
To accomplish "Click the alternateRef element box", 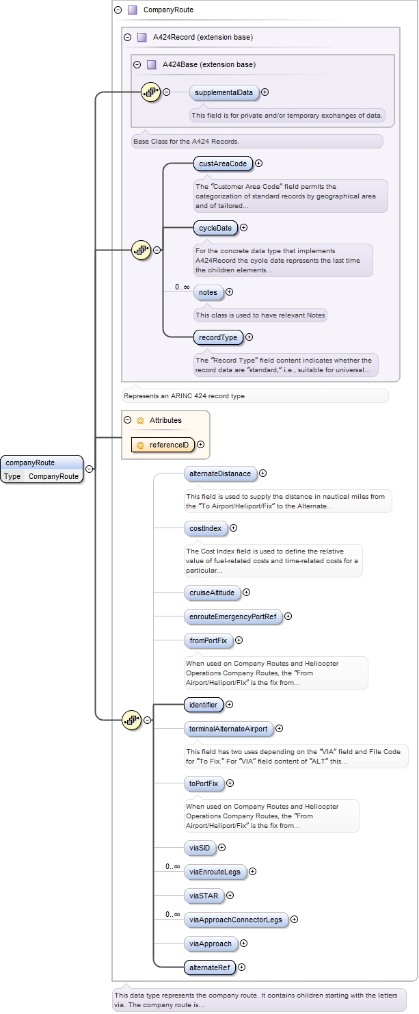I will coord(208,967).
